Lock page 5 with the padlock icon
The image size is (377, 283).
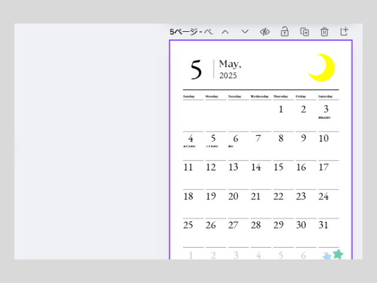285,31
